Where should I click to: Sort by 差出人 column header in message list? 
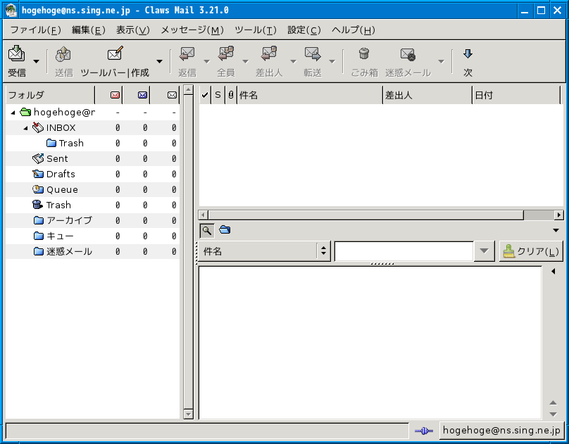point(427,95)
